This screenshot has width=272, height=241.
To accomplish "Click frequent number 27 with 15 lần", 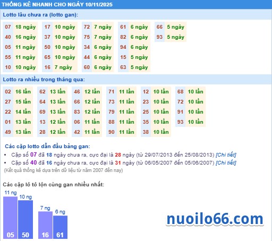I will click(8, 102).
